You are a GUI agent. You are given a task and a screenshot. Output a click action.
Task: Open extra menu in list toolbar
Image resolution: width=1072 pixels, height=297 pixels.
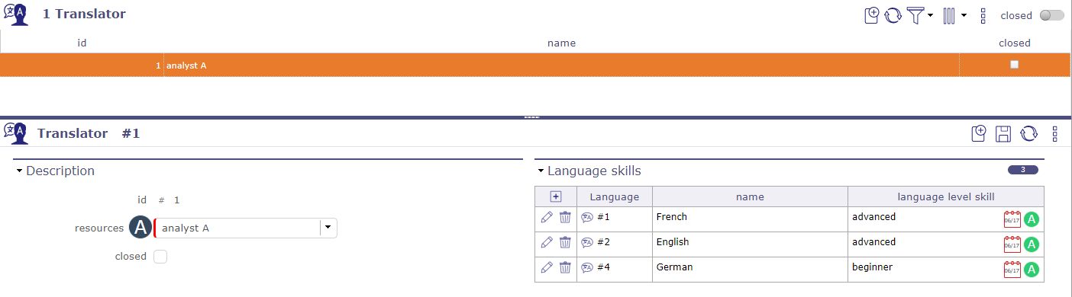[x=983, y=15]
